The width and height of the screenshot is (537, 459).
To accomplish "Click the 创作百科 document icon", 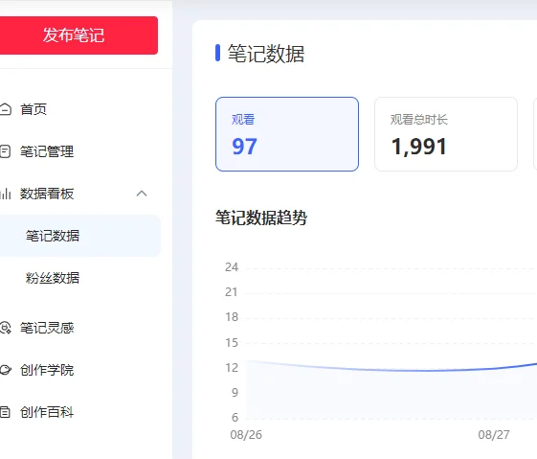I will [x=5, y=412].
